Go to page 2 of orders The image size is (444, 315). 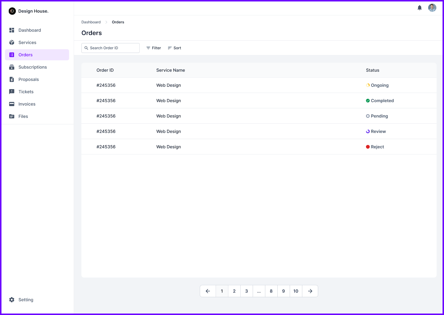(x=234, y=291)
